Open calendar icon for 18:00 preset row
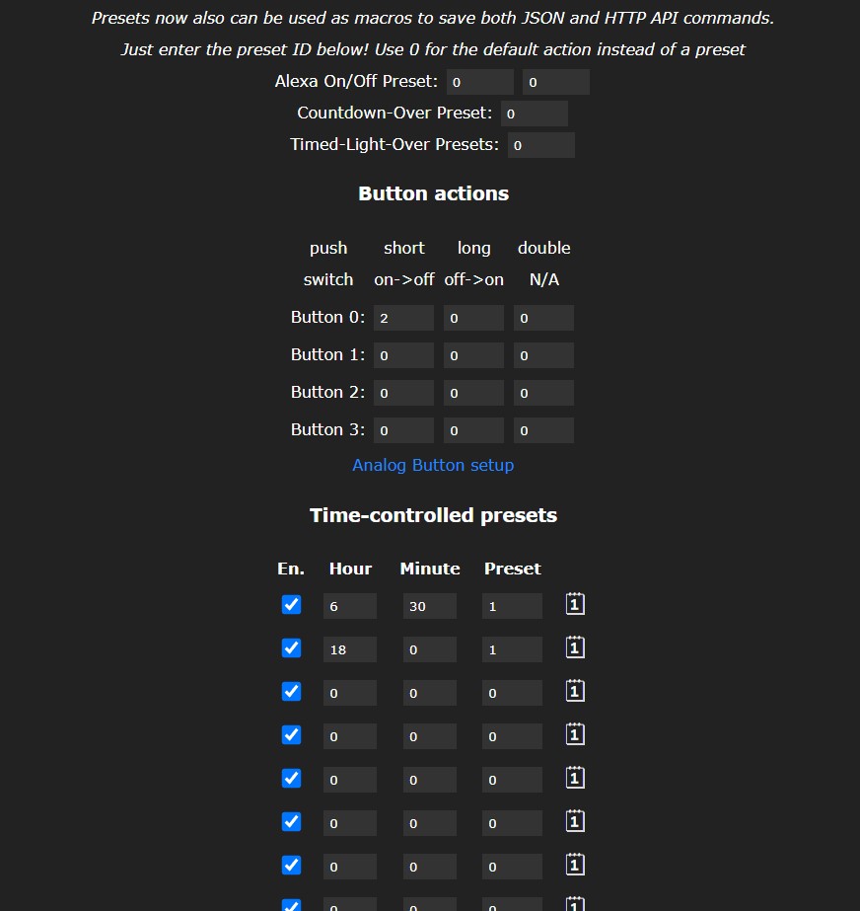The image size is (860, 911). (x=575, y=647)
